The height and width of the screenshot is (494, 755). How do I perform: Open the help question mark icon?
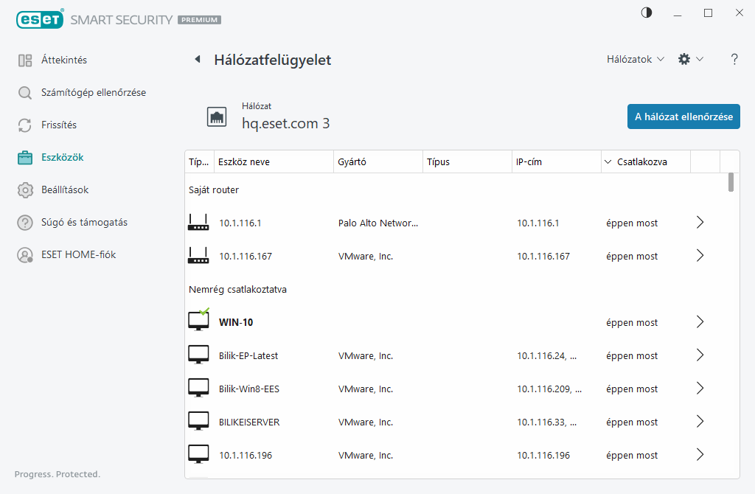click(x=734, y=60)
